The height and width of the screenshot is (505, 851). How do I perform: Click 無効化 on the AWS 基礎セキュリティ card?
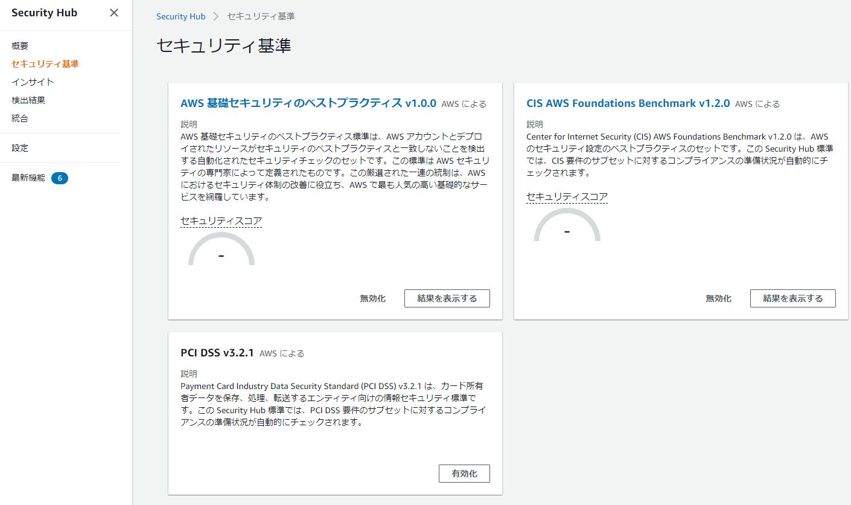(x=373, y=298)
